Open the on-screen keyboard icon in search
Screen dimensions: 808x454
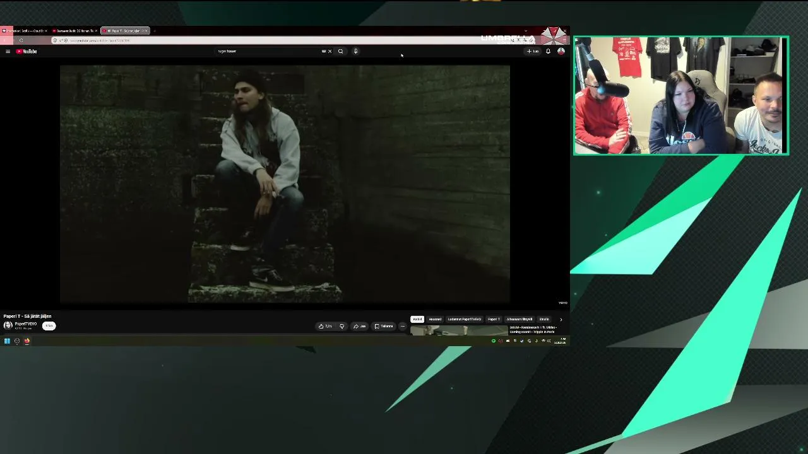pyautogui.click(x=324, y=51)
